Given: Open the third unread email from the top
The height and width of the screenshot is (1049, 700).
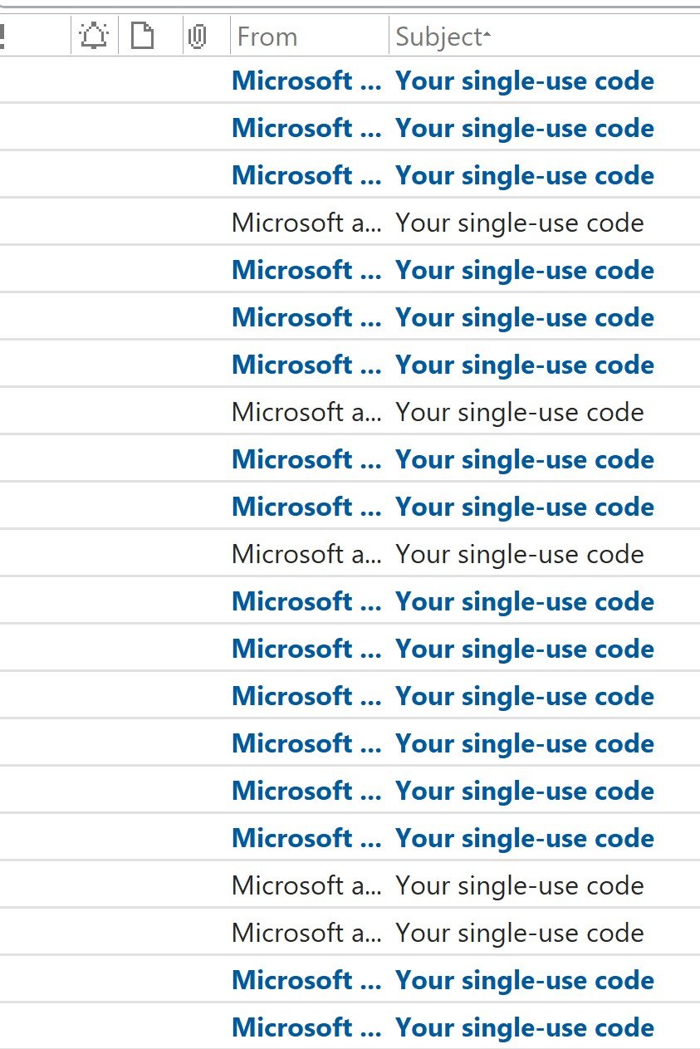Looking at the screenshot, I should pyautogui.click(x=350, y=175).
